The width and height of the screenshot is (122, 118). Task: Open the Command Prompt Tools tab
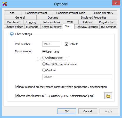coord(71,13)
